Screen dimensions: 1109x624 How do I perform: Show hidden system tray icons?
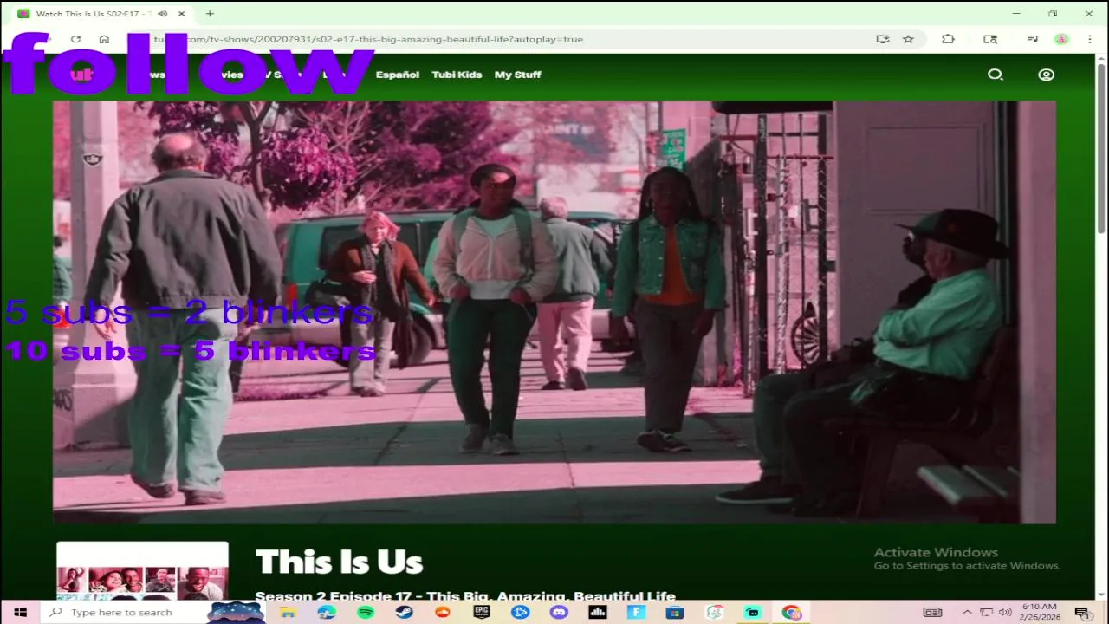click(967, 612)
